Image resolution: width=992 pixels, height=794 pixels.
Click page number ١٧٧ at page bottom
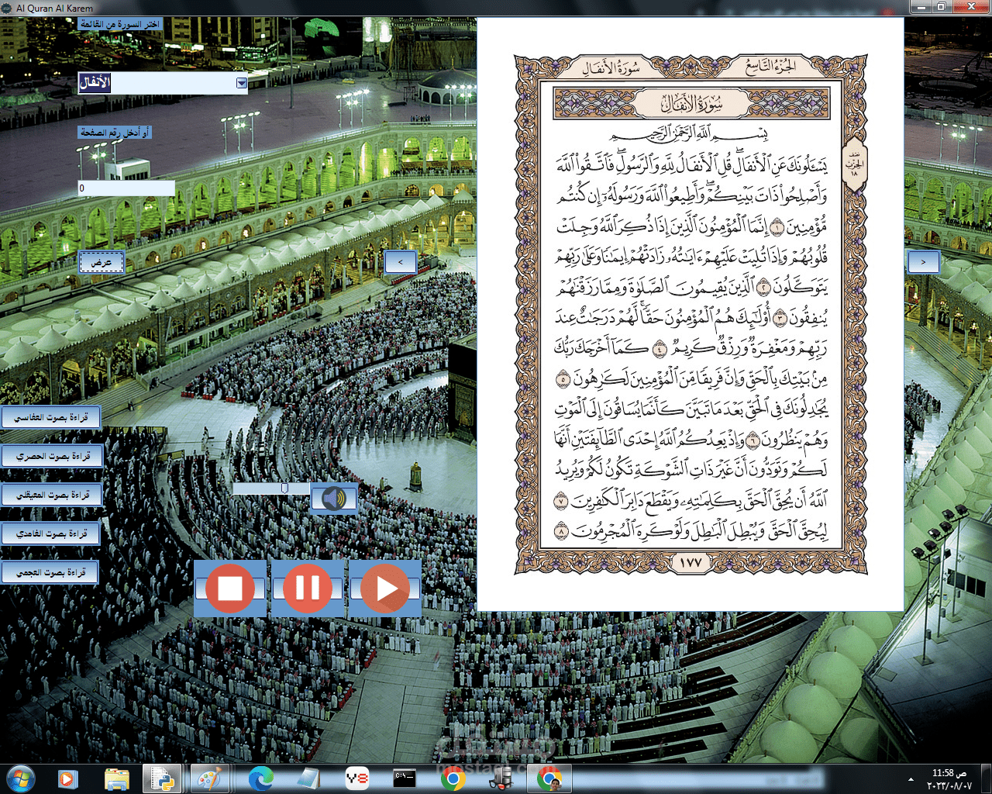tap(690, 563)
